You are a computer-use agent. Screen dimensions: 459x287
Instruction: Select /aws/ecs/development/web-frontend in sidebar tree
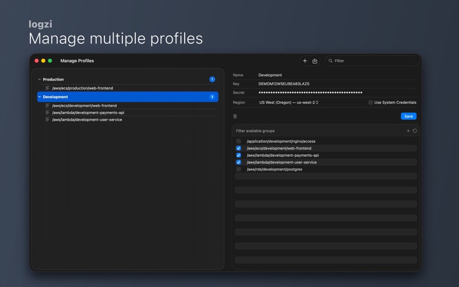pyautogui.click(x=84, y=106)
